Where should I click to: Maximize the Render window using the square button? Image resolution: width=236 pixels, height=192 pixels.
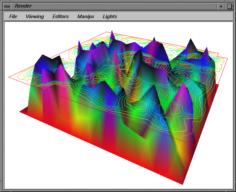(229, 6)
